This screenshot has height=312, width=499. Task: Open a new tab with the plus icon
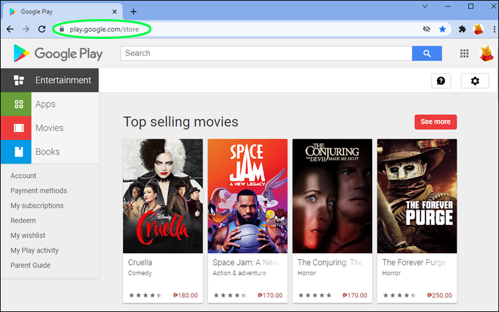(x=134, y=12)
